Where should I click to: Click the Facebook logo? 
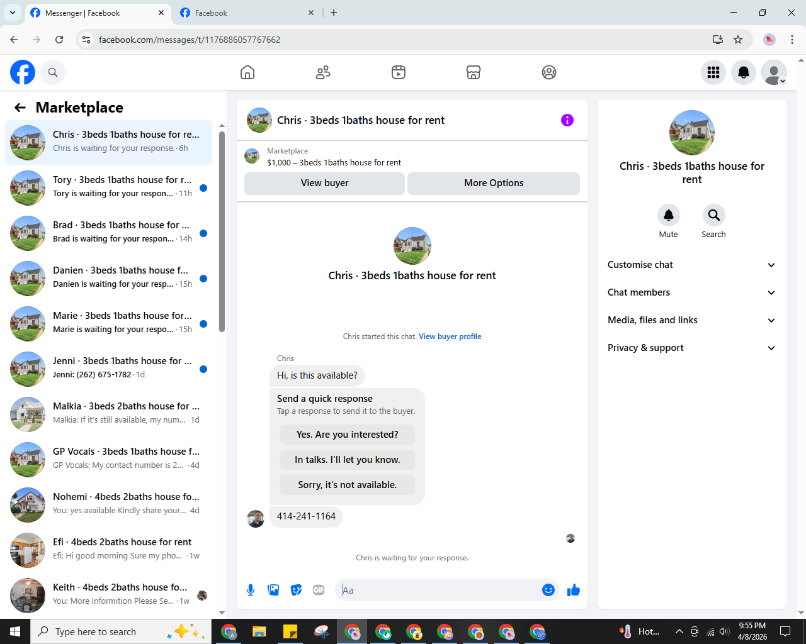tap(23, 72)
